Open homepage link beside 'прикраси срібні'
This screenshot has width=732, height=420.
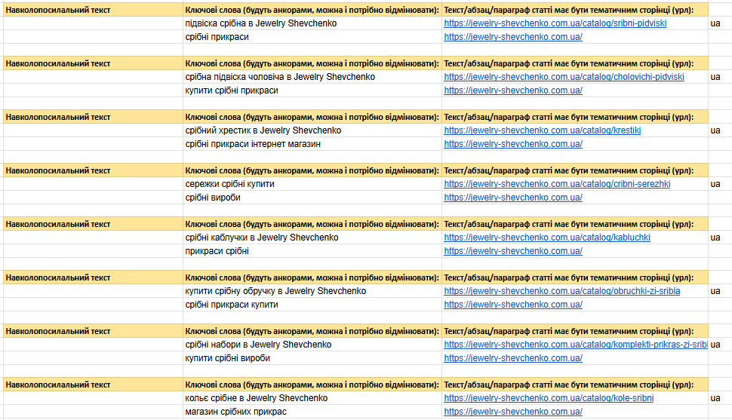(x=513, y=251)
